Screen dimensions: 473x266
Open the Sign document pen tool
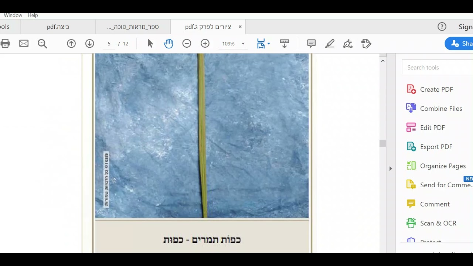(x=348, y=44)
